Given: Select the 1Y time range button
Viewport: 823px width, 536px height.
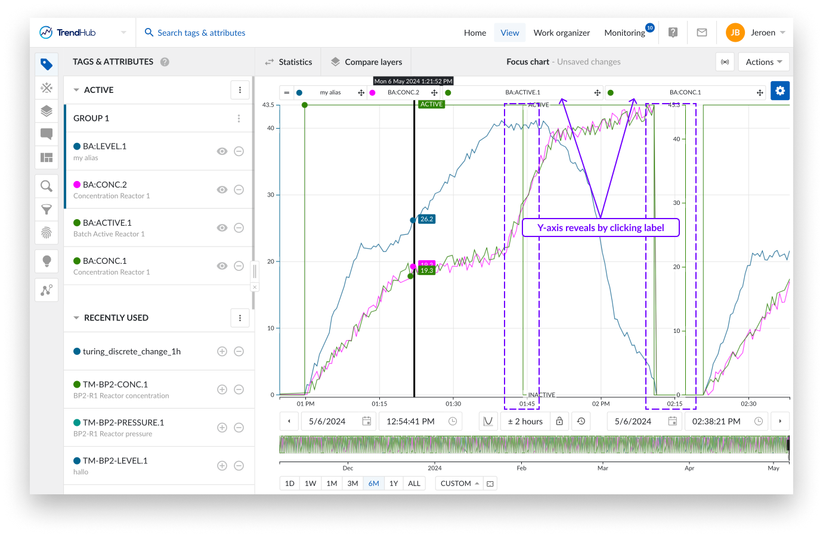Looking at the screenshot, I should (x=394, y=484).
